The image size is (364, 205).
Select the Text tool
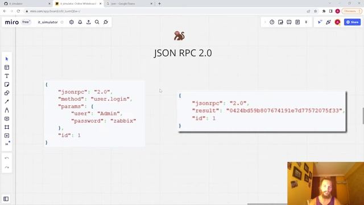pyautogui.click(x=7, y=76)
